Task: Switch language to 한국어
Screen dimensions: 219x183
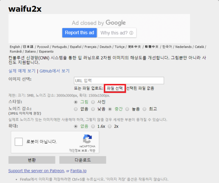Action: point(167,47)
